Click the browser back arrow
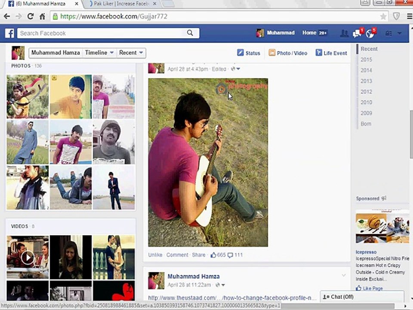The width and height of the screenshot is (413, 310). (x=6, y=16)
